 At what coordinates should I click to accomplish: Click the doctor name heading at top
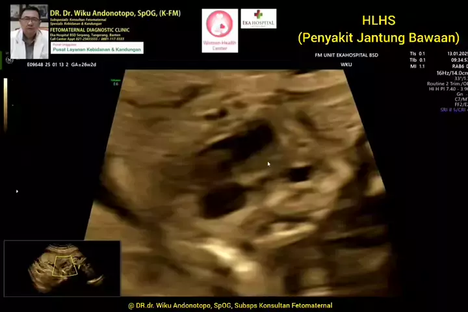[115, 13]
